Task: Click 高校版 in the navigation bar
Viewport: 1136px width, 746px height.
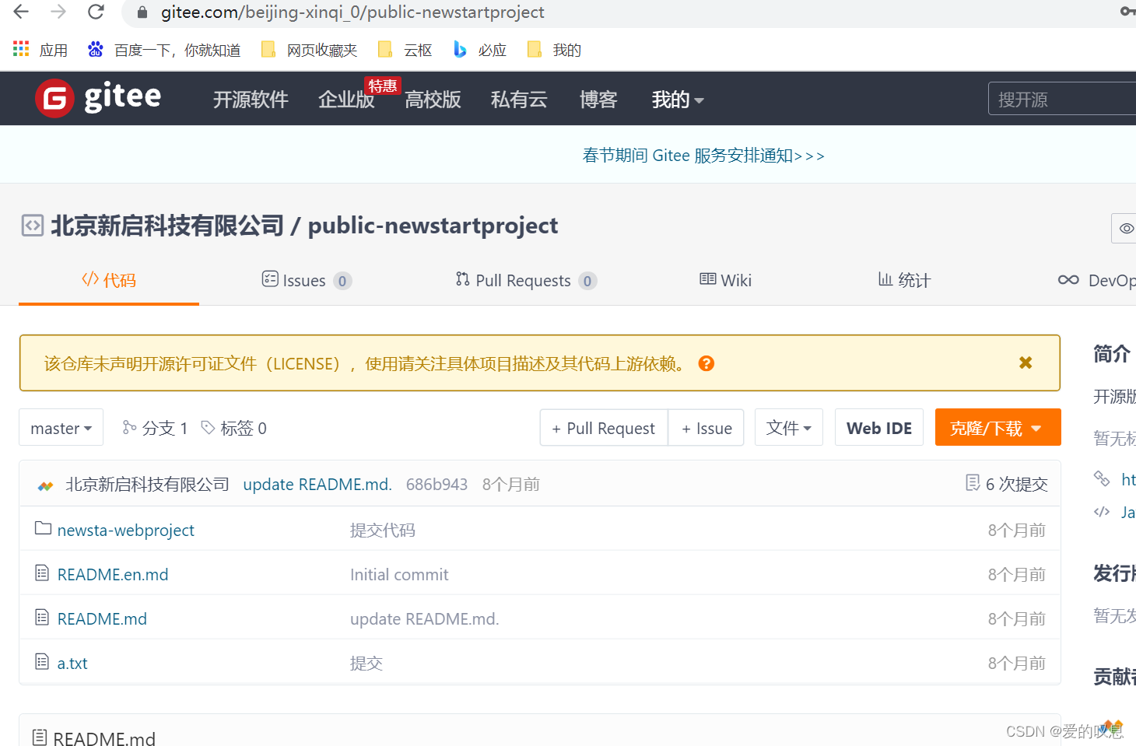Action: (433, 100)
